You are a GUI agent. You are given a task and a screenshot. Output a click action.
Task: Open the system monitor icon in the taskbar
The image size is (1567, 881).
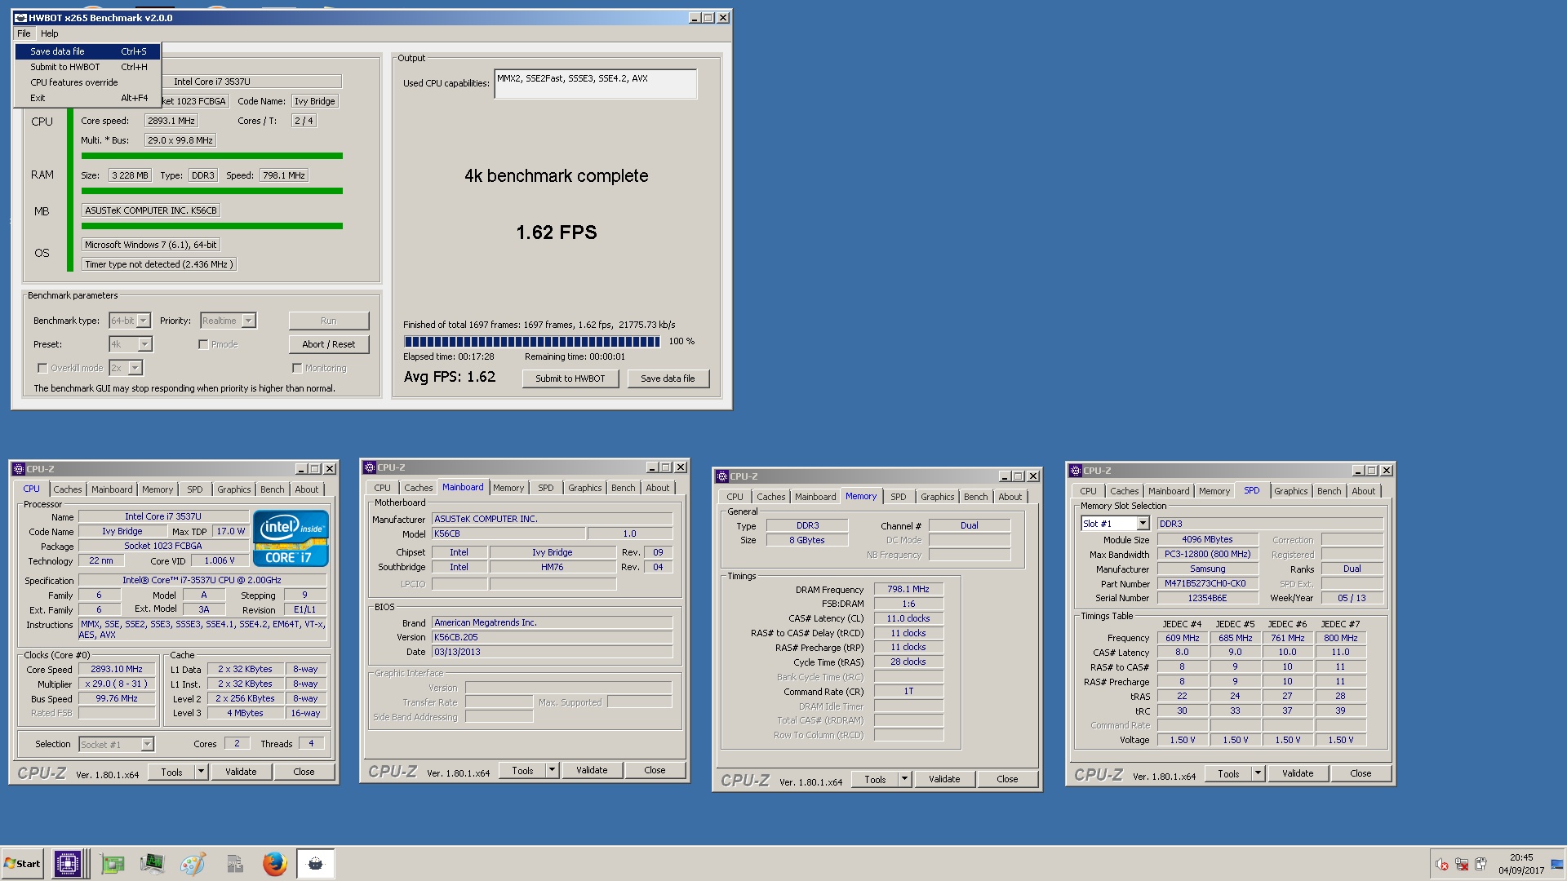point(152,864)
